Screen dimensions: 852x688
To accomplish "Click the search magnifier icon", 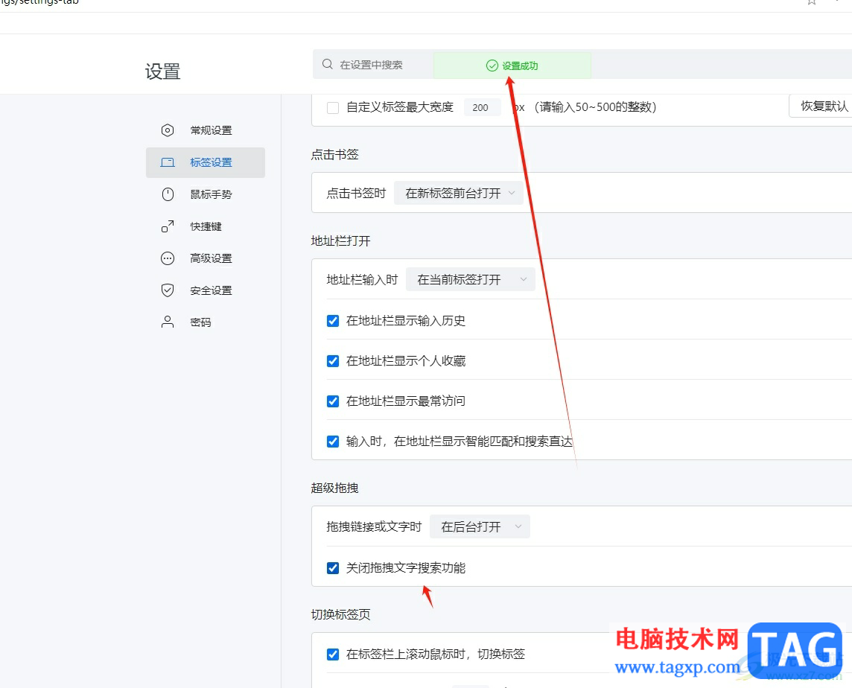I will click(327, 65).
